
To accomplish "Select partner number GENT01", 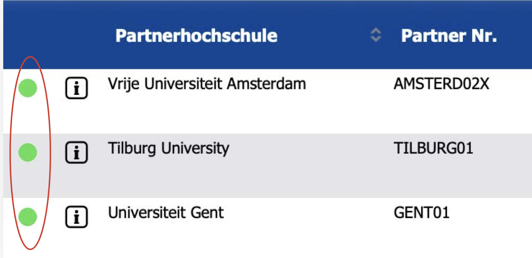I will coord(421,212).
